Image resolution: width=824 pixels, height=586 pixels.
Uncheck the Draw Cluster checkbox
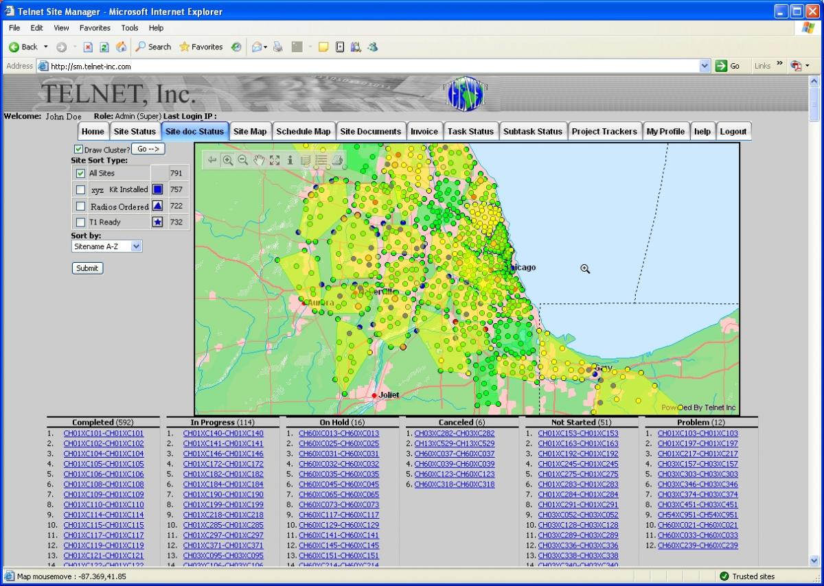pyautogui.click(x=78, y=150)
